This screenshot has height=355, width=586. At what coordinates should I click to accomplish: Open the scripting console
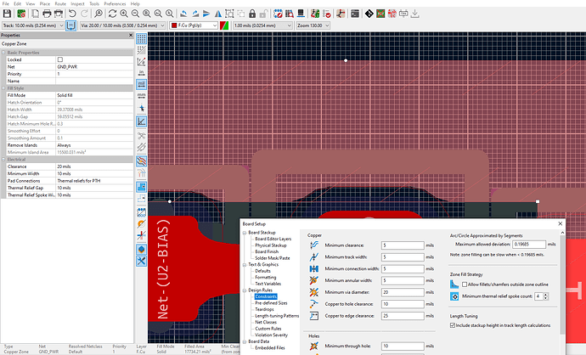355,14
